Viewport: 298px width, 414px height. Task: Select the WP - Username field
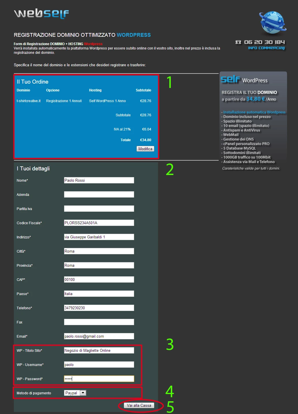[x=99, y=365]
